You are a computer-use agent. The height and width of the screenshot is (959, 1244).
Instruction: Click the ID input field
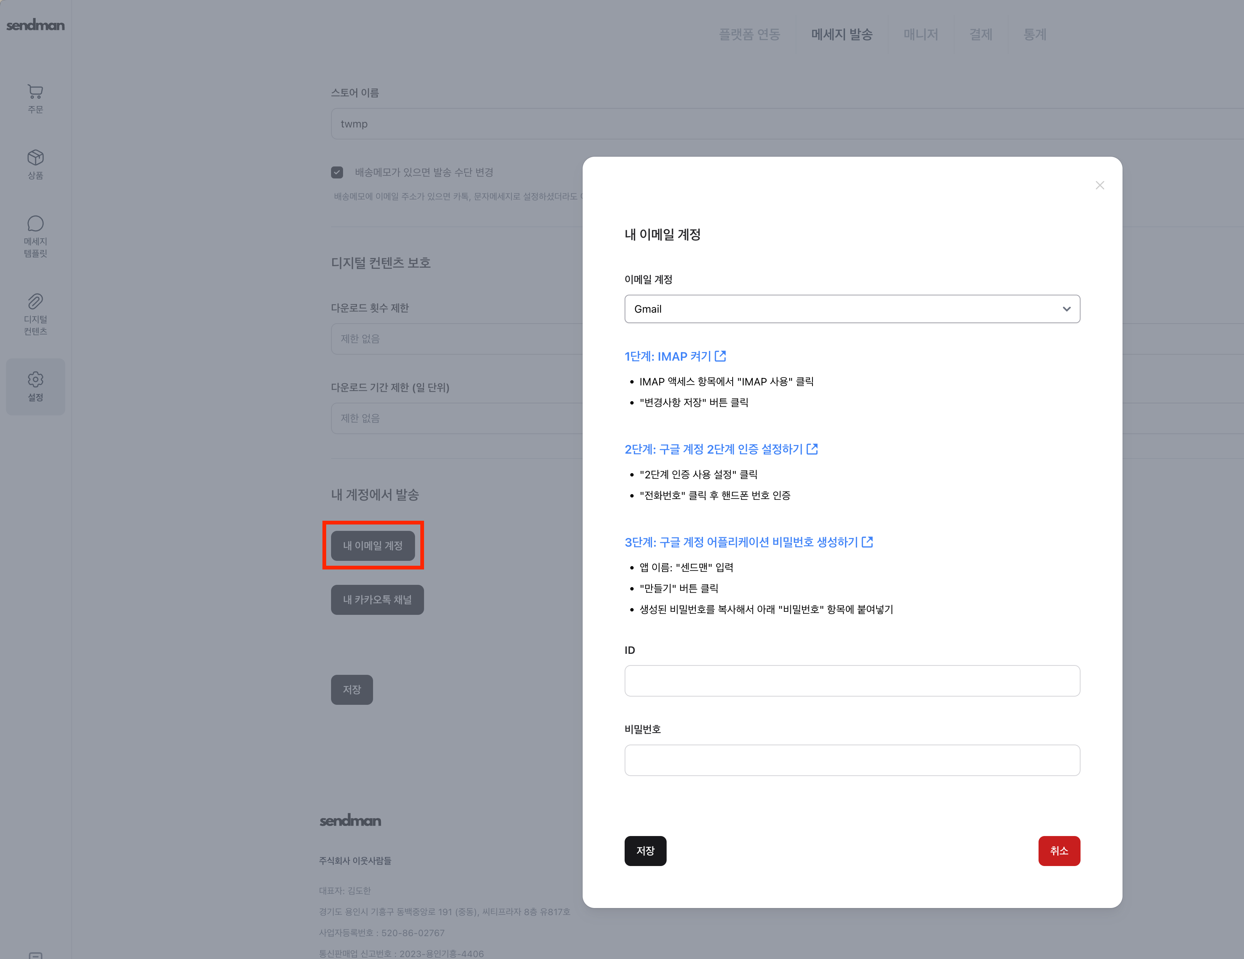(851, 680)
